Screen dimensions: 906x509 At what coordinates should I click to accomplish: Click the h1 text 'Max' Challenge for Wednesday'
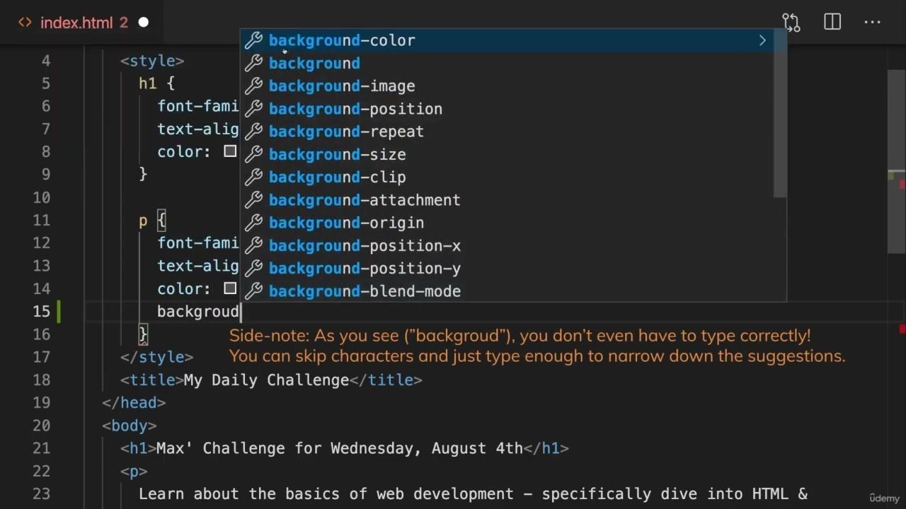point(289,448)
